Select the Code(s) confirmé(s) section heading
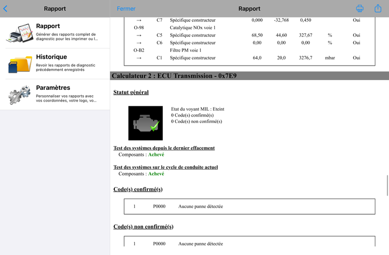Viewport: 389px width, 255px height. click(138, 189)
